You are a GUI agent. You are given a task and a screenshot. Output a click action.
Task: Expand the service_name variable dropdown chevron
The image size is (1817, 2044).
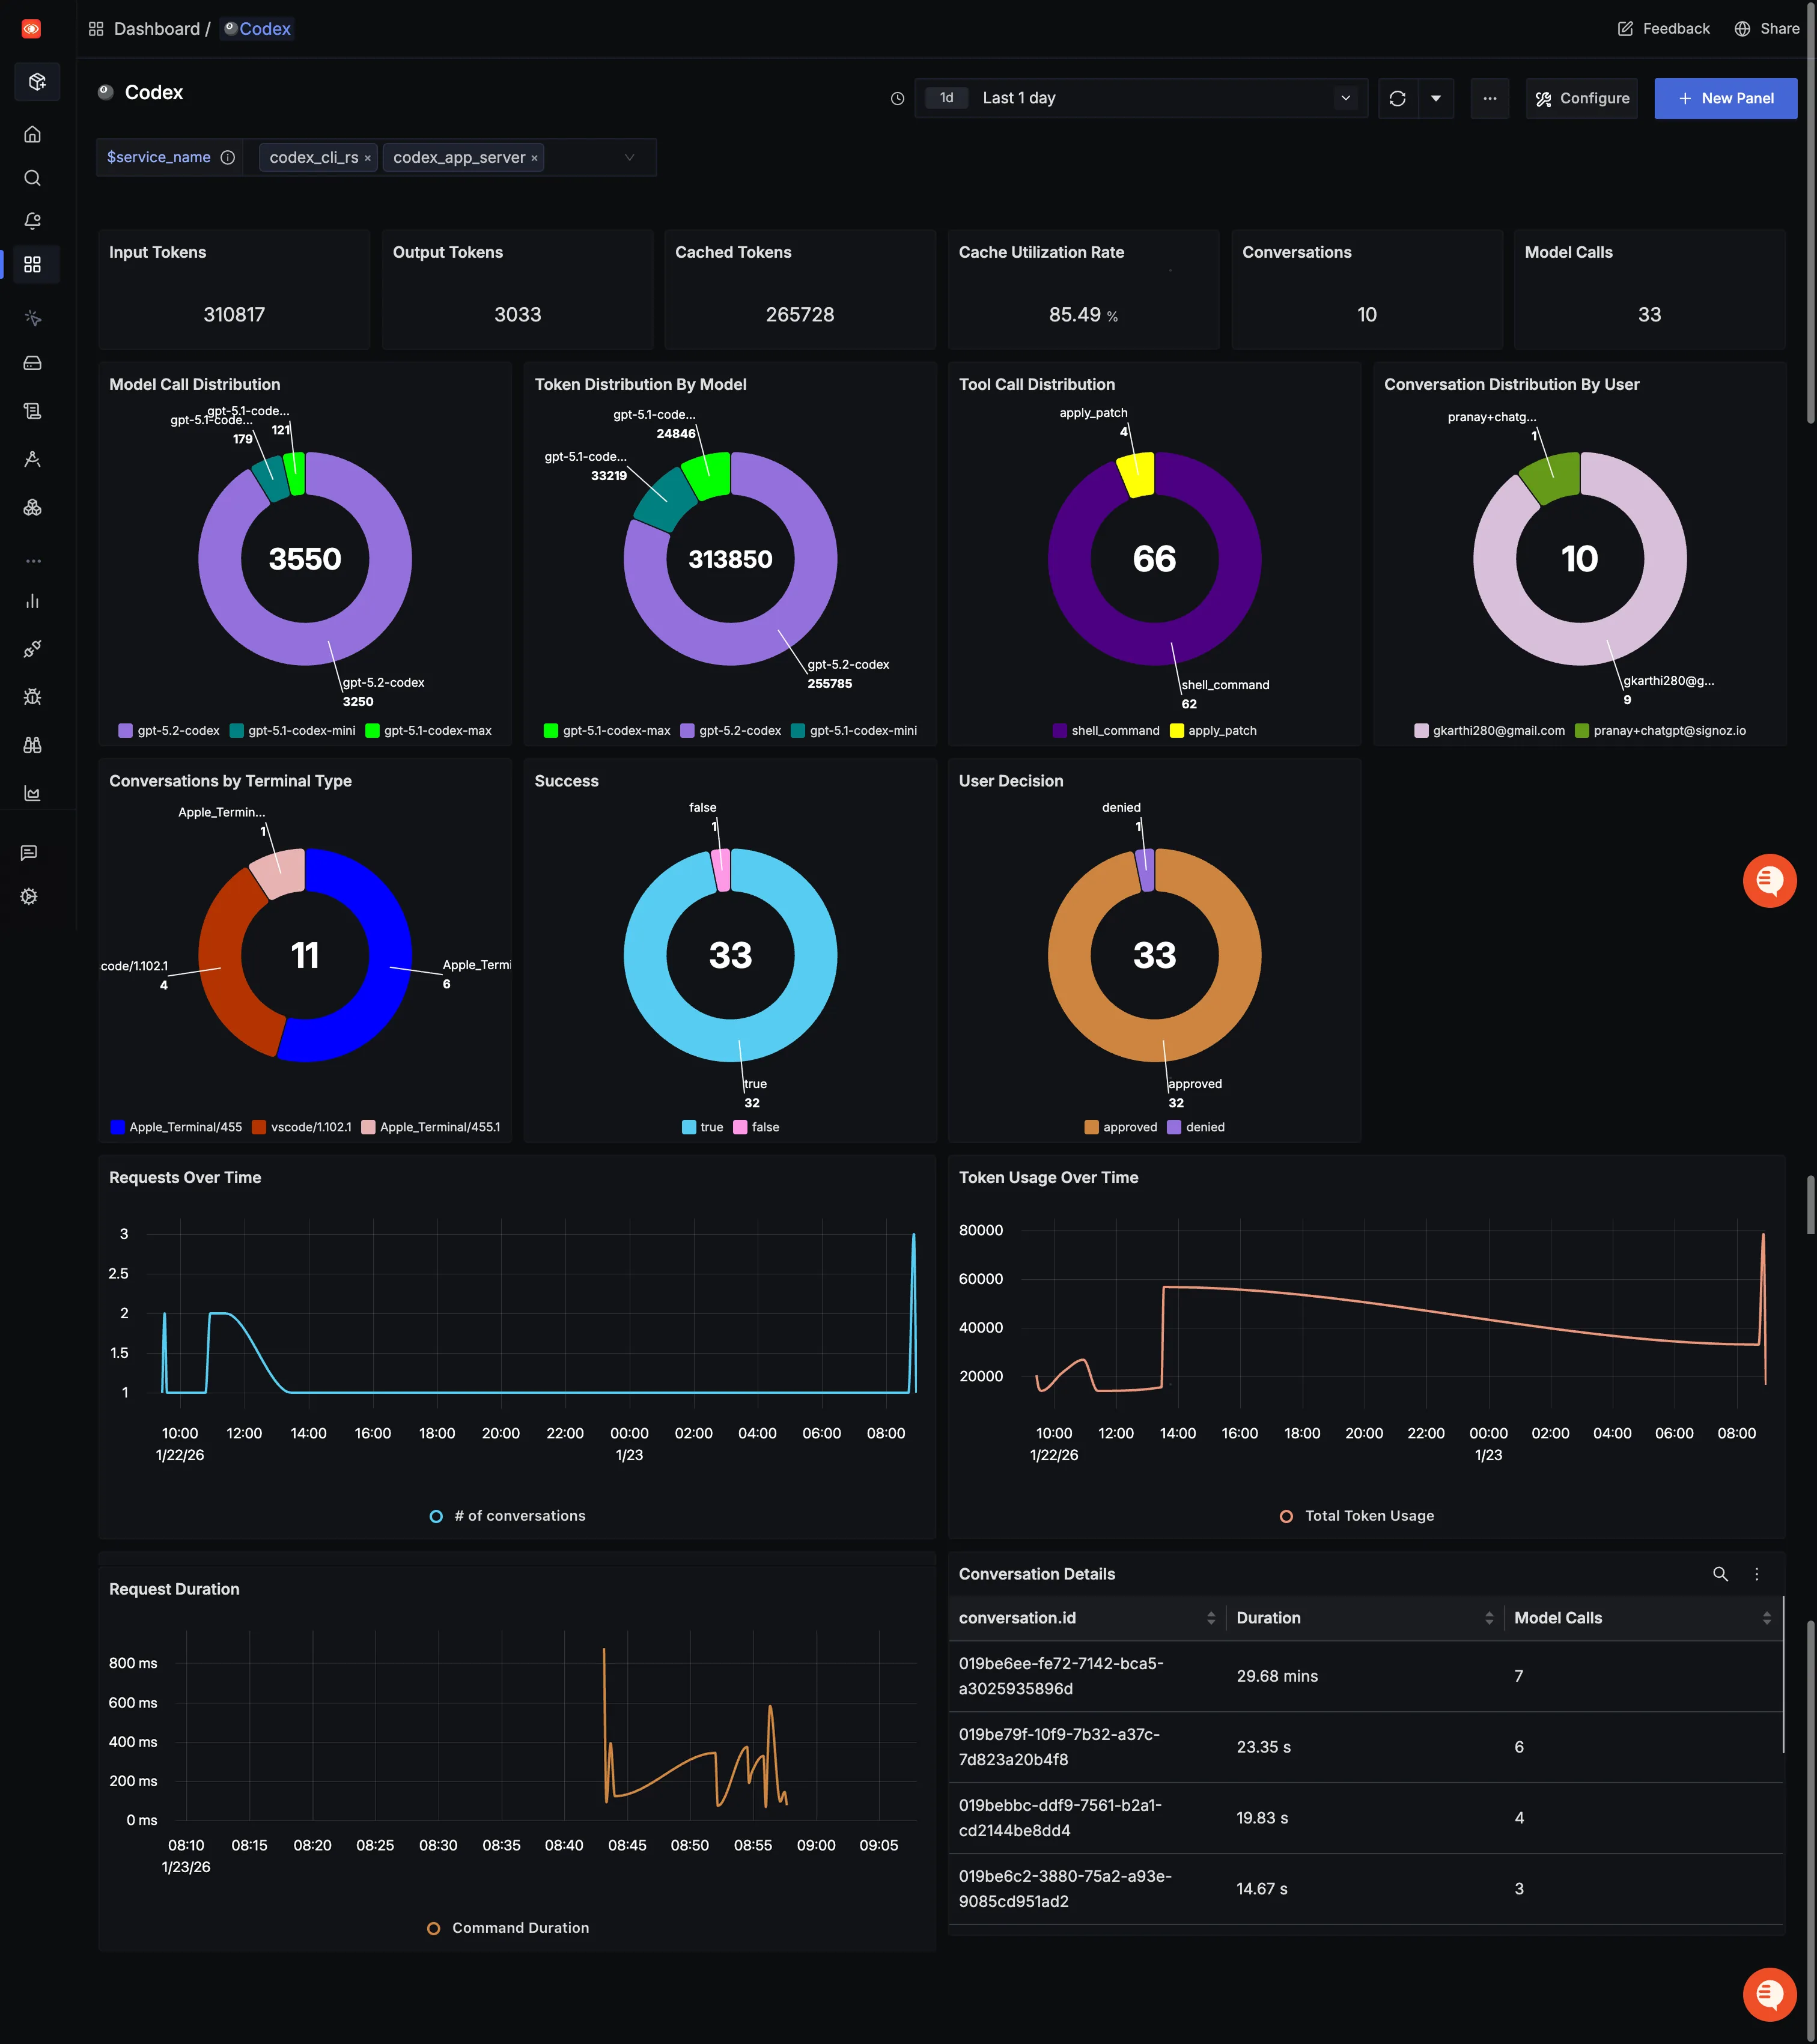[629, 157]
